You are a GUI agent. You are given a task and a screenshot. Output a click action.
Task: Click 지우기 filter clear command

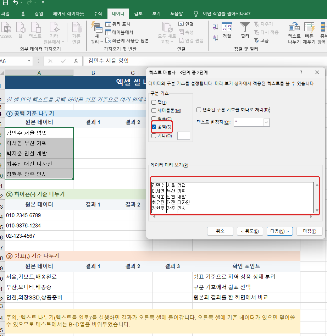pyautogui.click(x=263, y=24)
